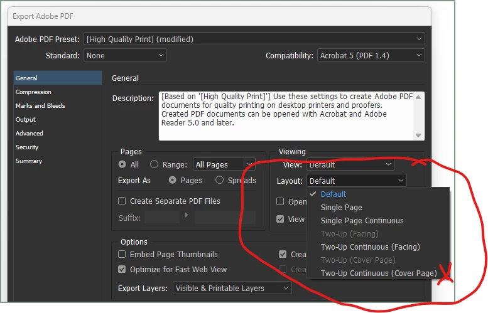488x313 pixels.
Task: Select the Compression category
Action: [33, 92]
